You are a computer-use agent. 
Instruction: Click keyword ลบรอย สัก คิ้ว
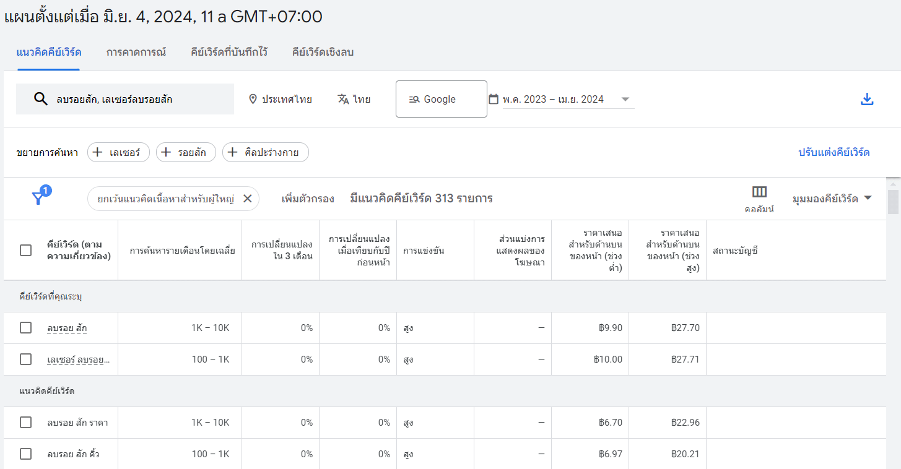pos(73,454)
